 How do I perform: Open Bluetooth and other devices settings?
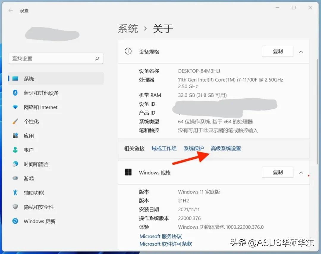pyautogui.click(x=41, y=93)
